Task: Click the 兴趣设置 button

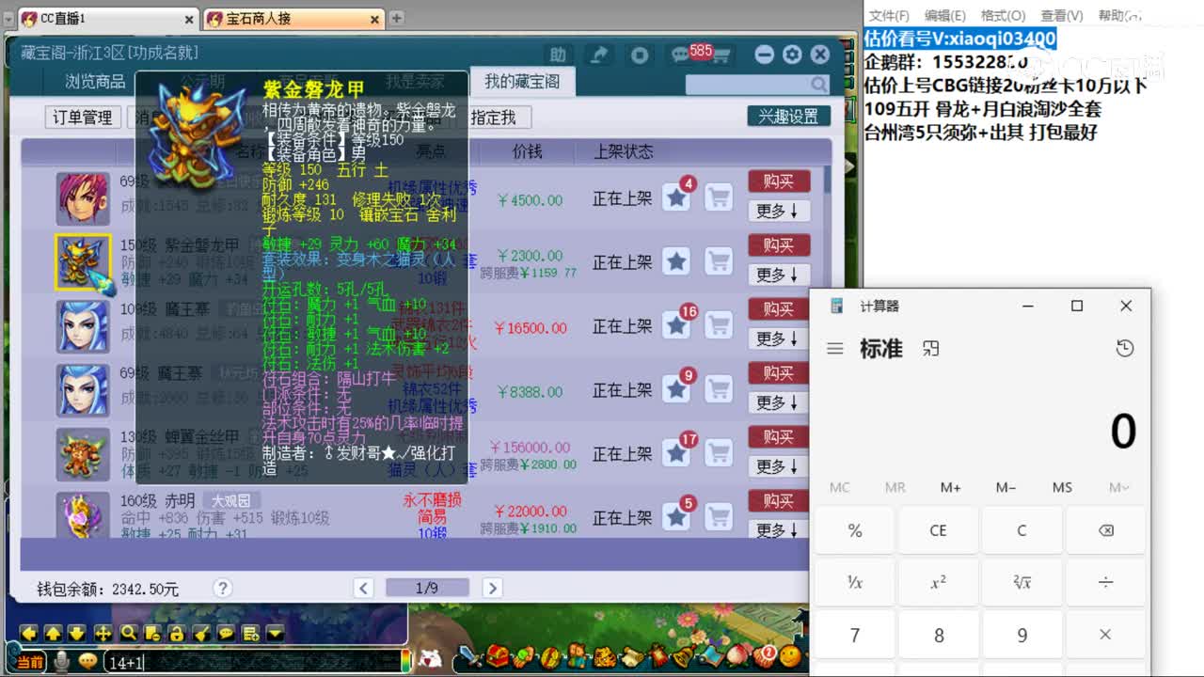Action: pos(789,117)
